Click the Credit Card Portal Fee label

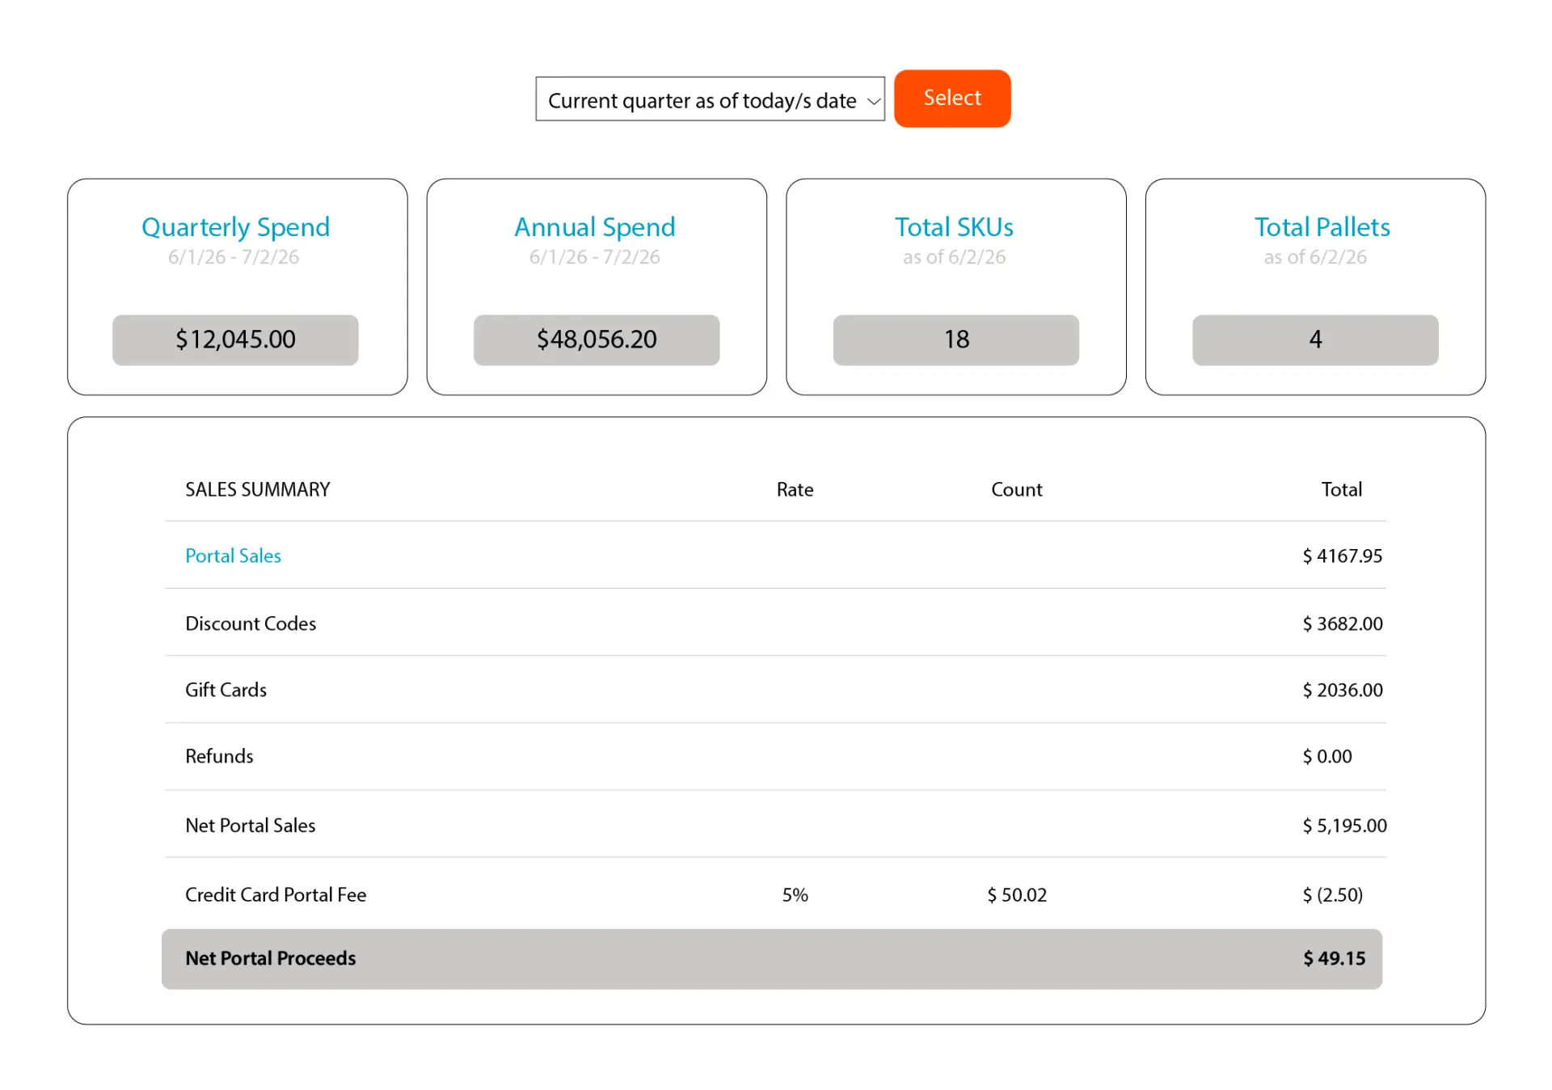276,895
